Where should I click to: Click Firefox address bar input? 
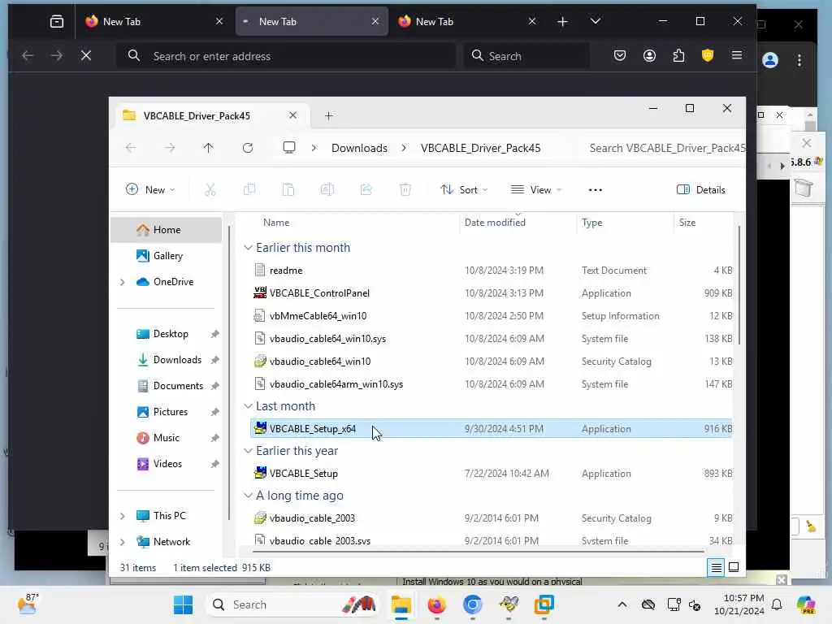coord(287,56)
